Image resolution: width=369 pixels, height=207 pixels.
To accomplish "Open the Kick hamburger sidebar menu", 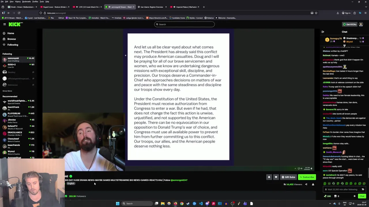I will coord(5,24).
